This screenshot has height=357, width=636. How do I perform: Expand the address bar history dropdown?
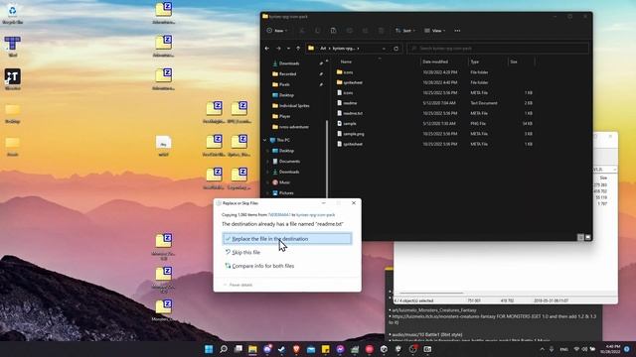tap(384, 49)
